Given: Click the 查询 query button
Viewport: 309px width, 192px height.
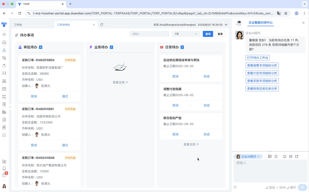Looking at the screenshot, I should [208, 34].
